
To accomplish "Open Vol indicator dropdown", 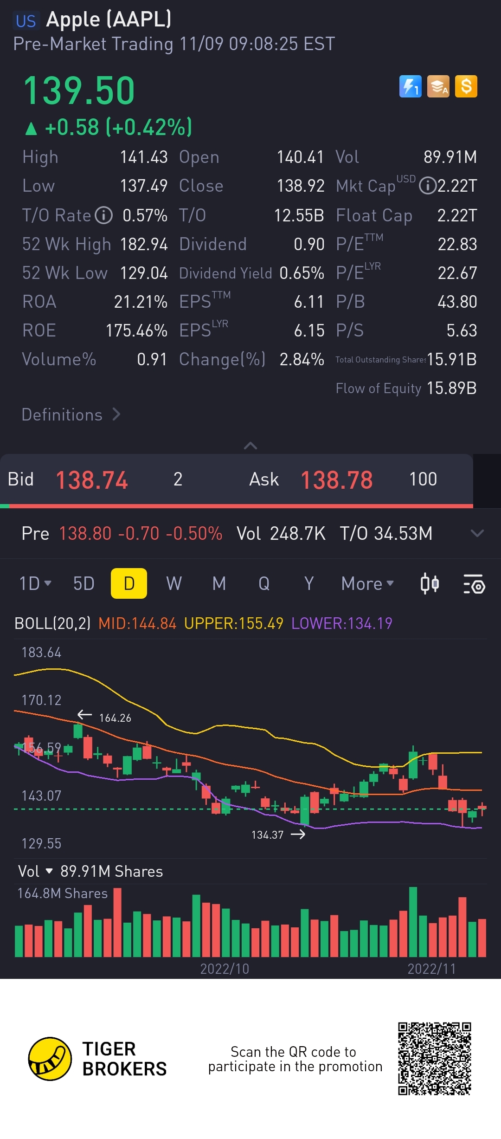I will [36, 871].
